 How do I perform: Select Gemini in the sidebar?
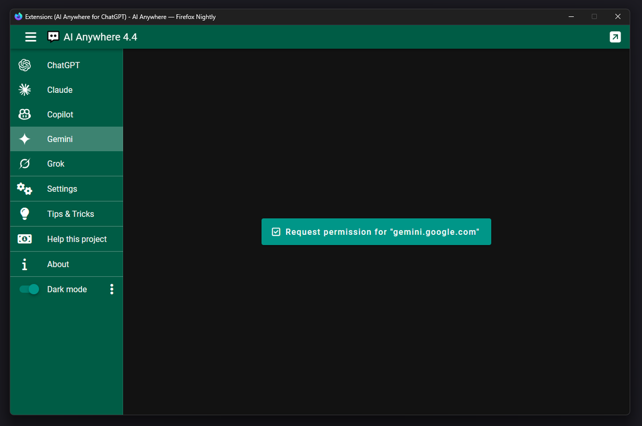67,139
